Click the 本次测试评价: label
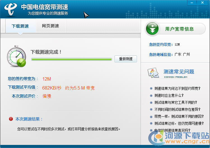The width and height of the screenshot is (210, 148). tap(25, 96)
